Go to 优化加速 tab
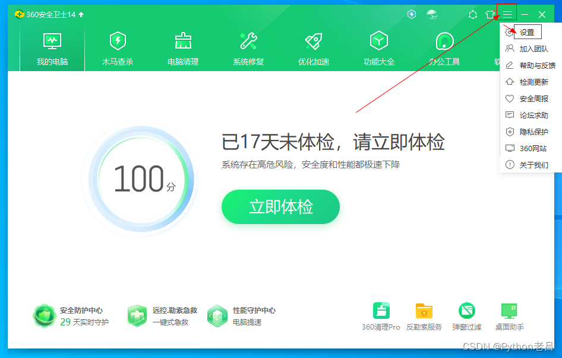This screenshot has height=358, width=562. pos(314,49)
